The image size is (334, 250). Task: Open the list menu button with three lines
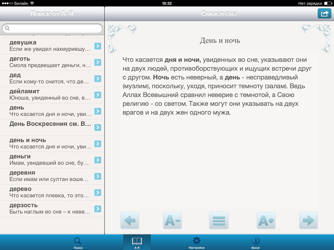(219, 221)
